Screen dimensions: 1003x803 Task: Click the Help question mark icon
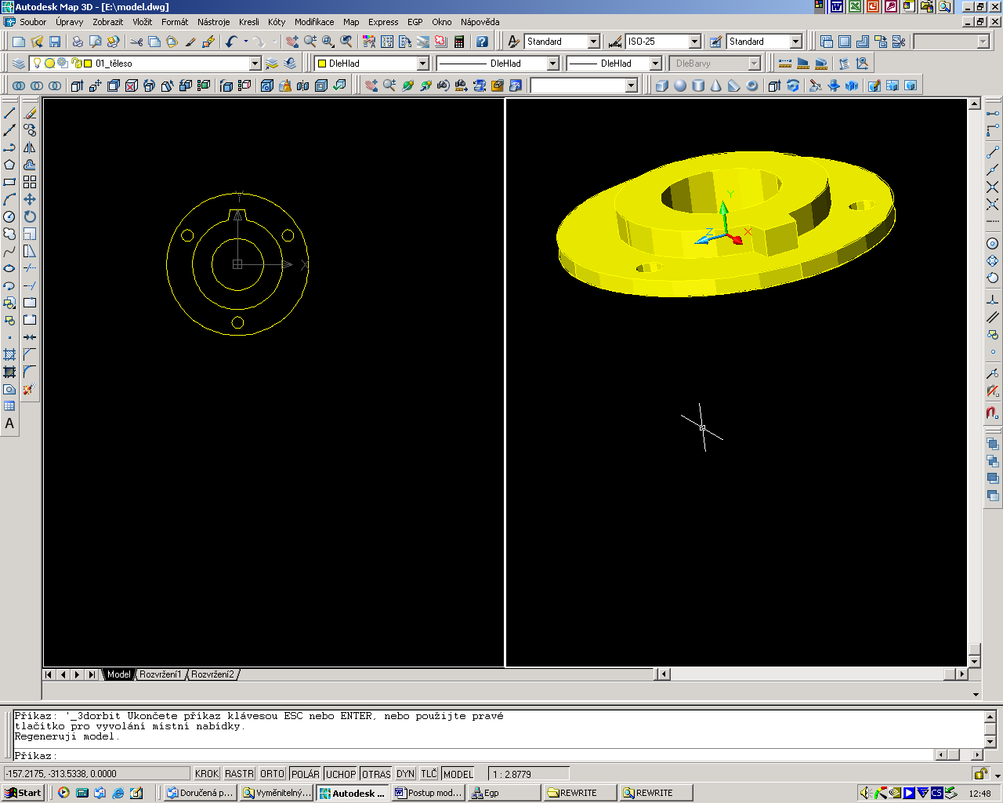[483, 42]
